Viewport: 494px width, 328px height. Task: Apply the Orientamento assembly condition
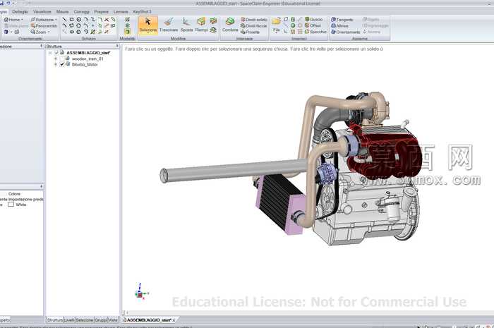click(x=346, y=32)
